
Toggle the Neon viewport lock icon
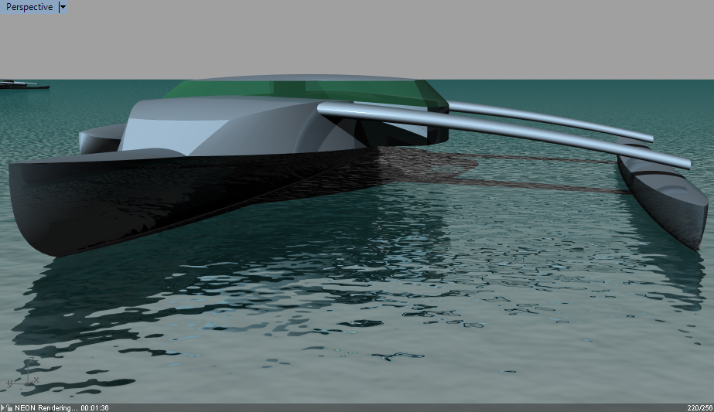[9, 408]
